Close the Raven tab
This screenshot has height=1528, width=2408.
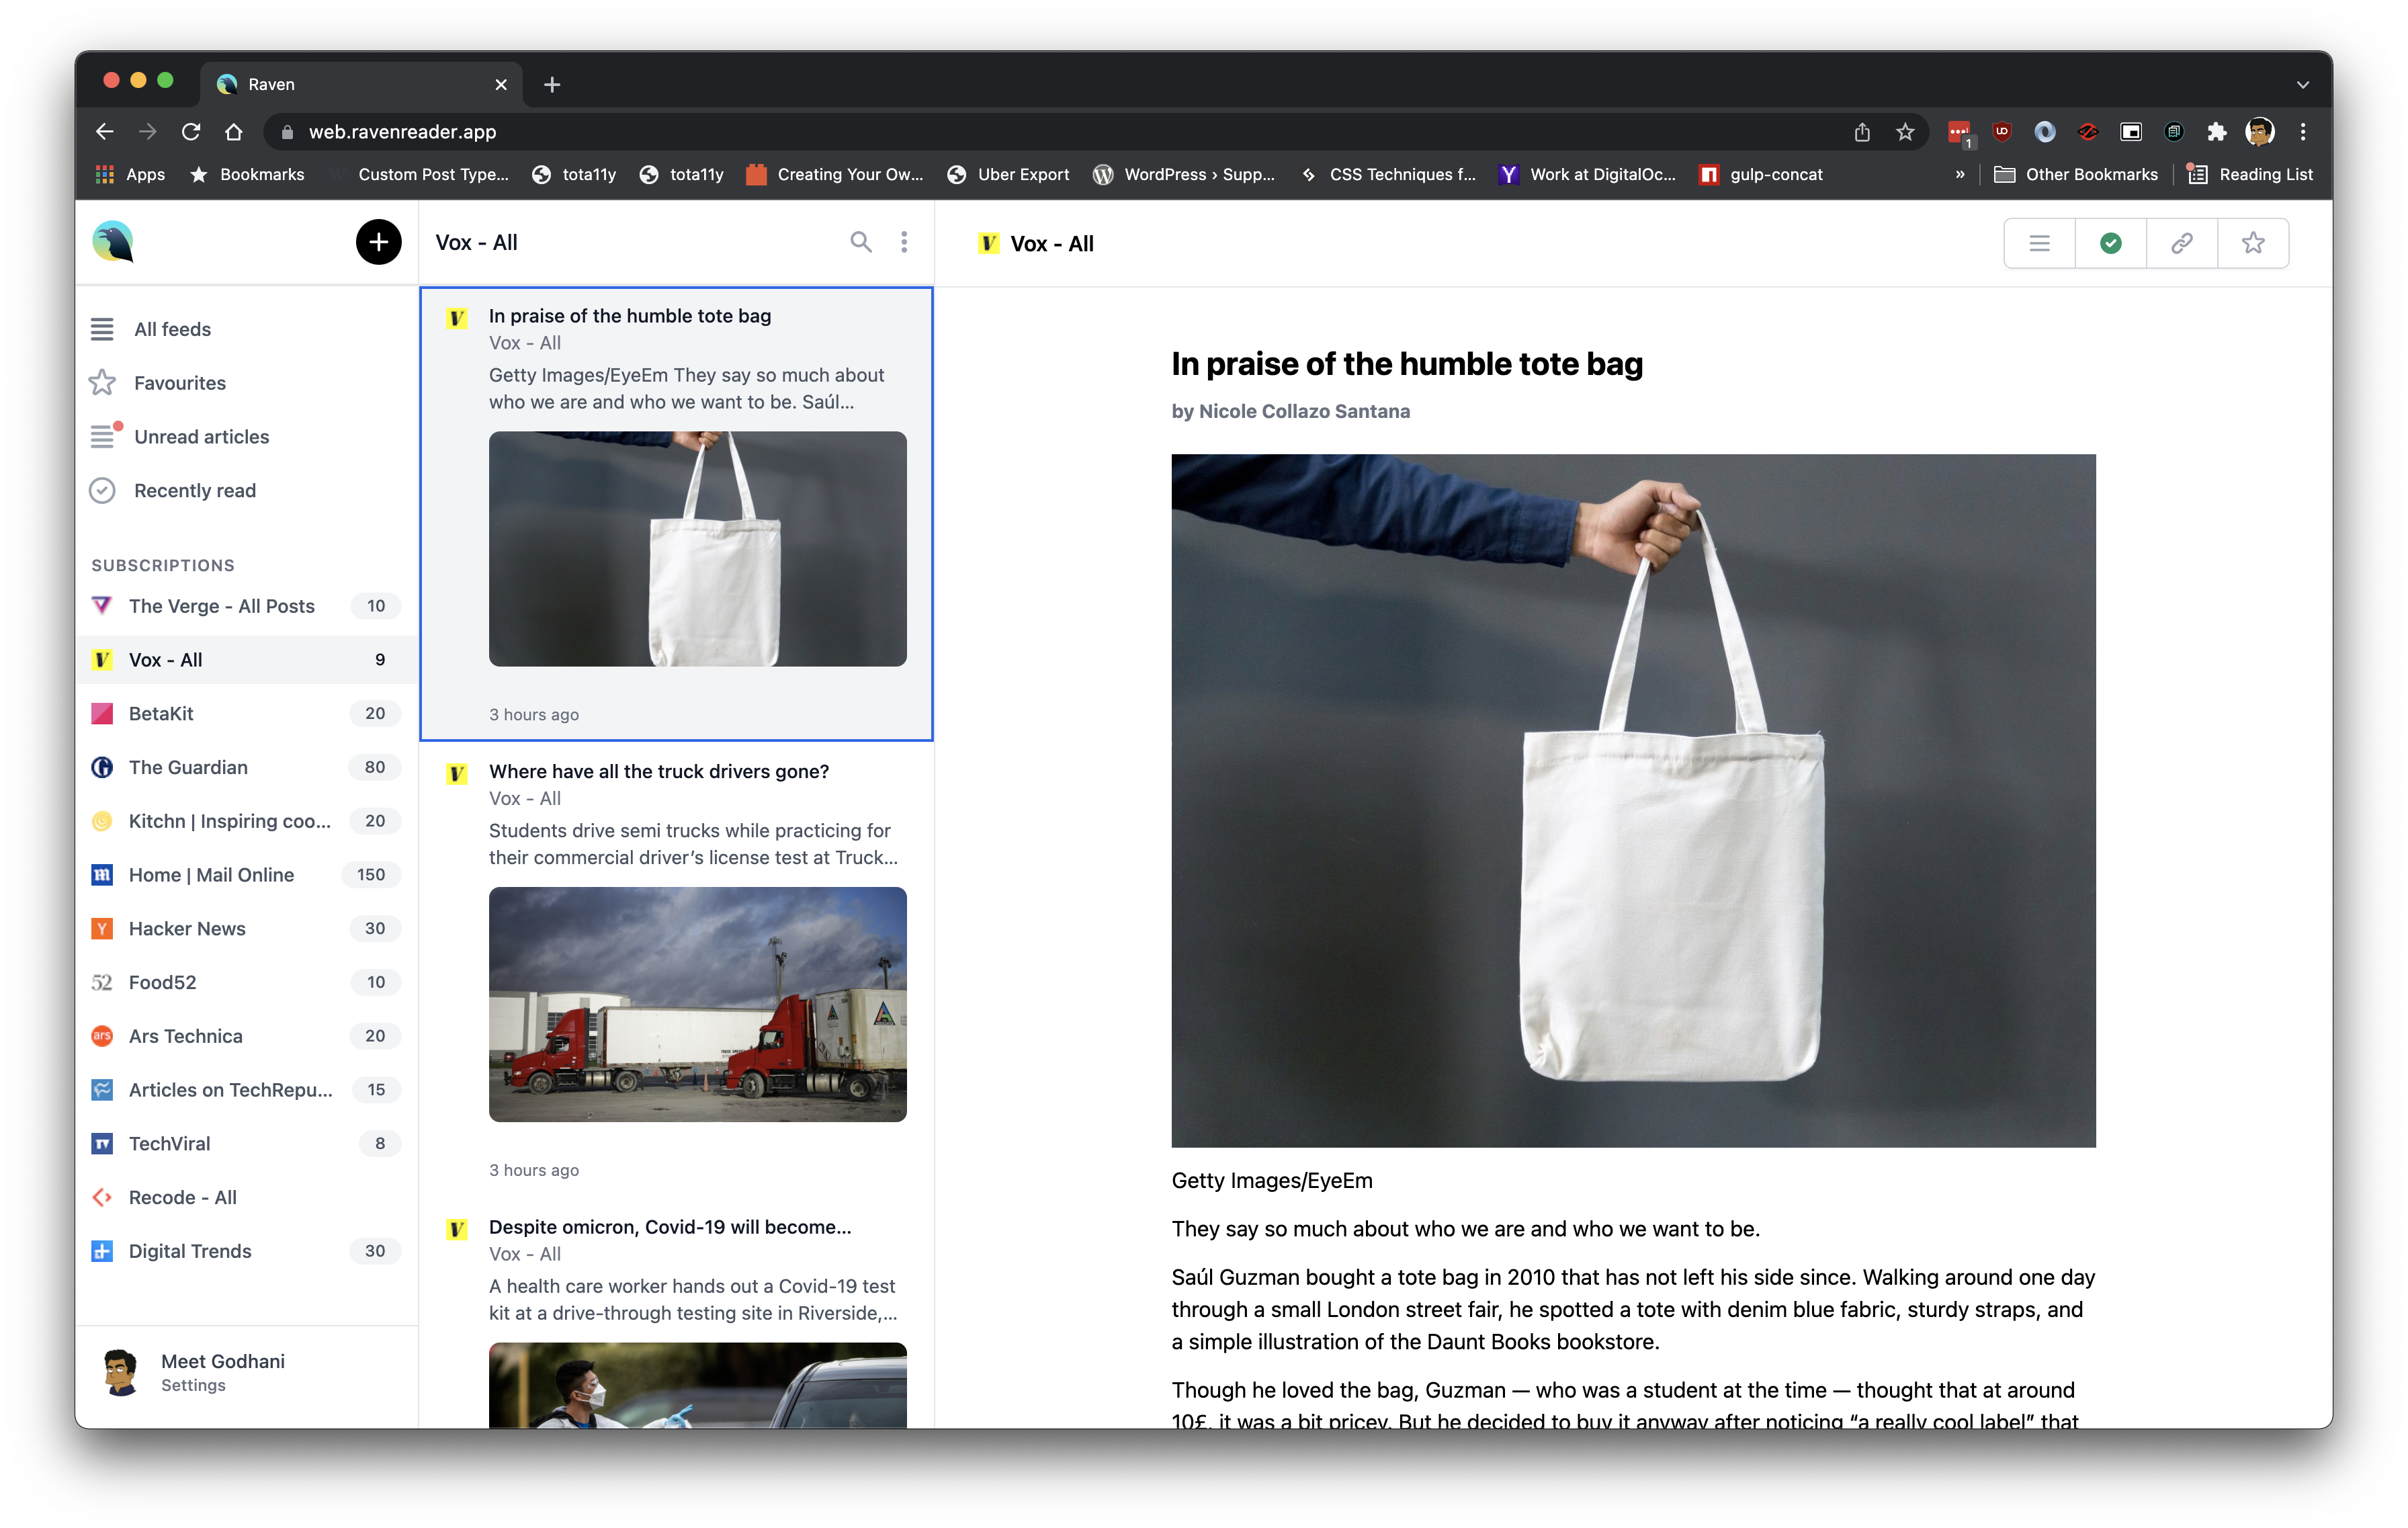tap(501, 85)
